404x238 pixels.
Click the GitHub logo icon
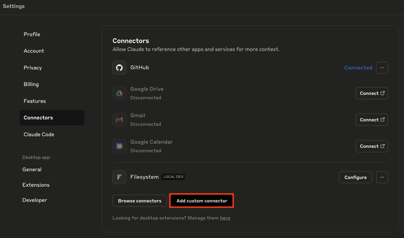click(x=119, y=68)
